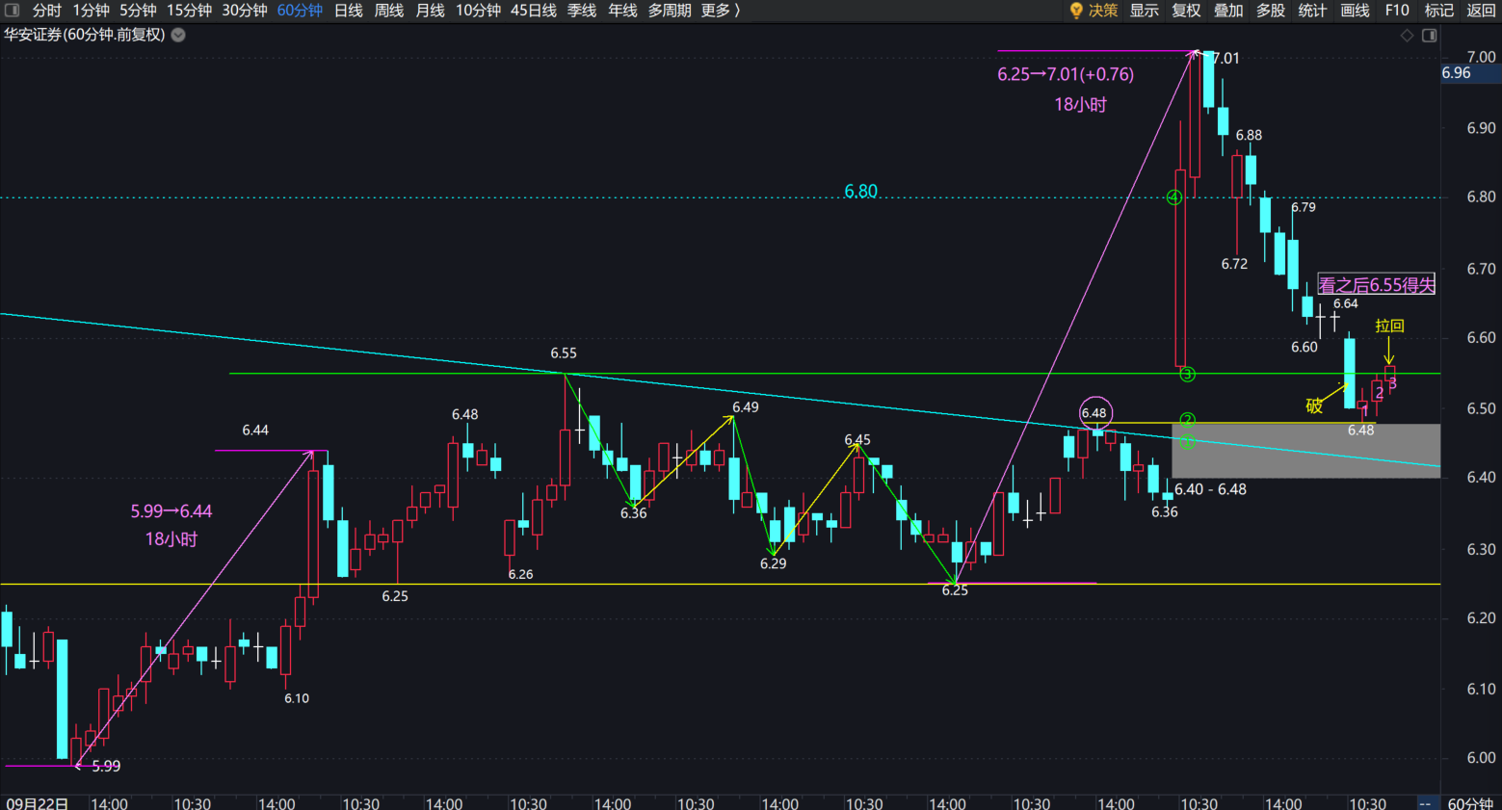
Task: Open the 画线 drawing tools
Action: point(1355,11)
